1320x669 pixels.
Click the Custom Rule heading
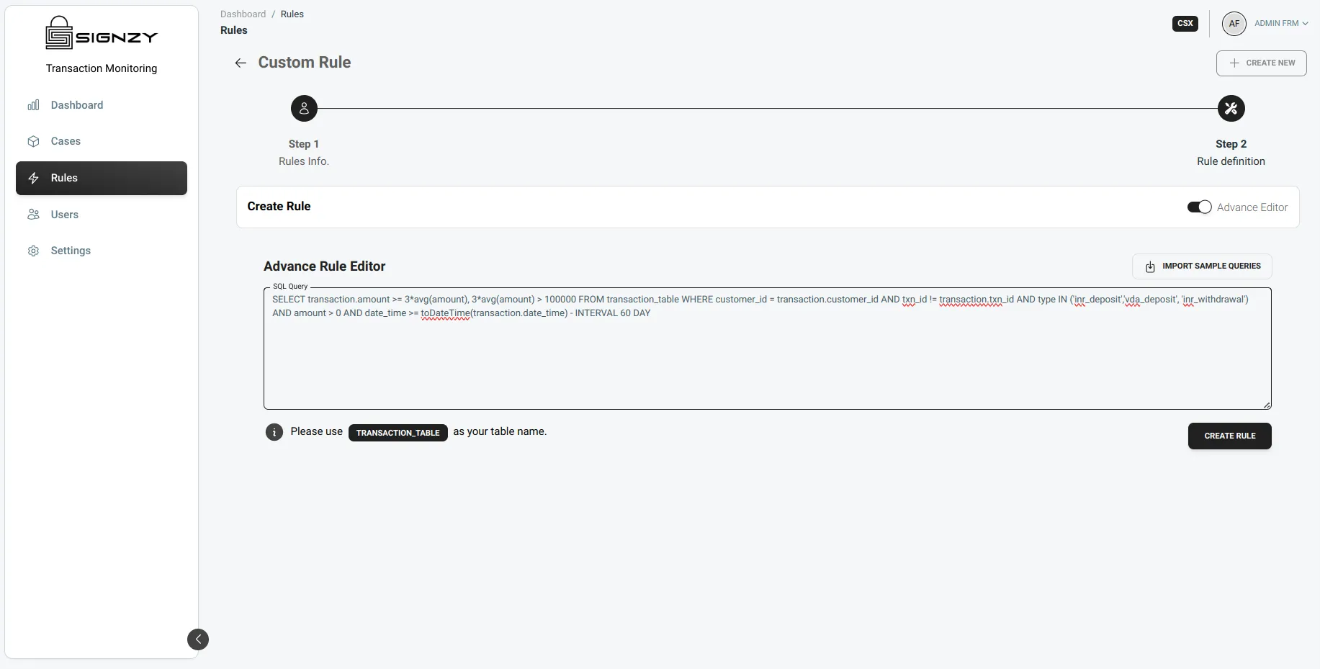(305, 63)
